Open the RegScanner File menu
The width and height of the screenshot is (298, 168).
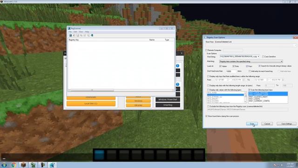point(70,32)
